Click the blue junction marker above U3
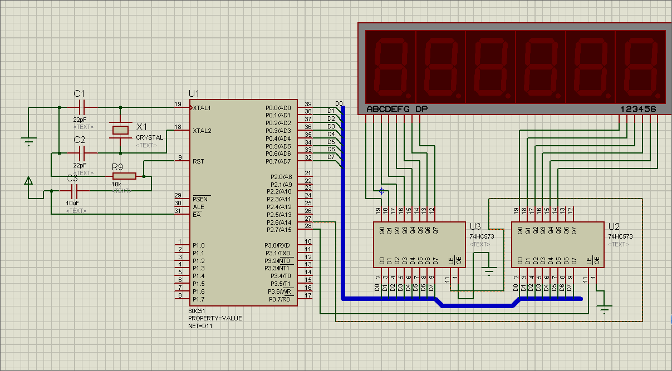 [381, 191]
